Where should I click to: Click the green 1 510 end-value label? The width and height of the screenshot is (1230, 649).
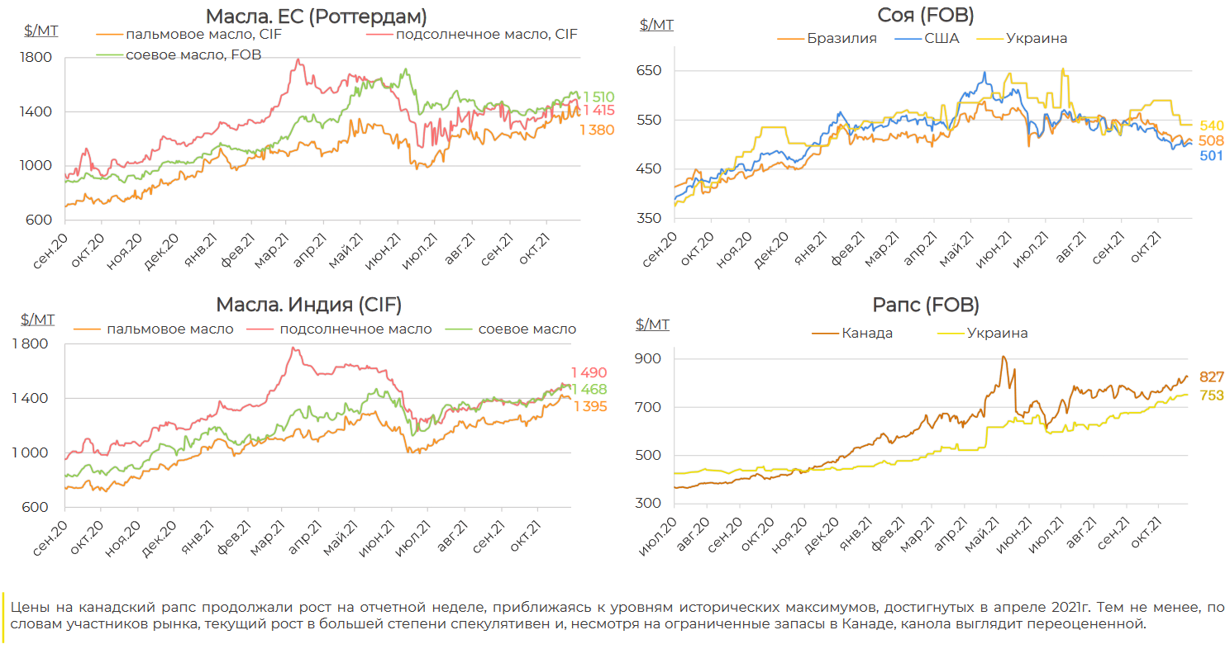coord(599,96)
